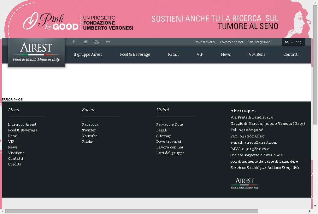Click Lavora con noi footer link
The image size is (318, 214).
(x=169, y=147)
